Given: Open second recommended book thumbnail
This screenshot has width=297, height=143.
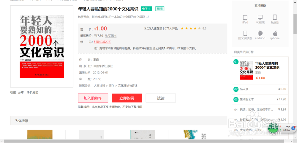Looking at the screenshot, I should 91,135.
